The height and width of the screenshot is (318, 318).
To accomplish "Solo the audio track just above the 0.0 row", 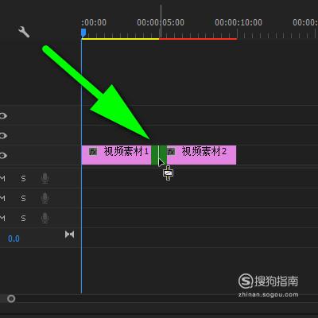I will (23, 218).
